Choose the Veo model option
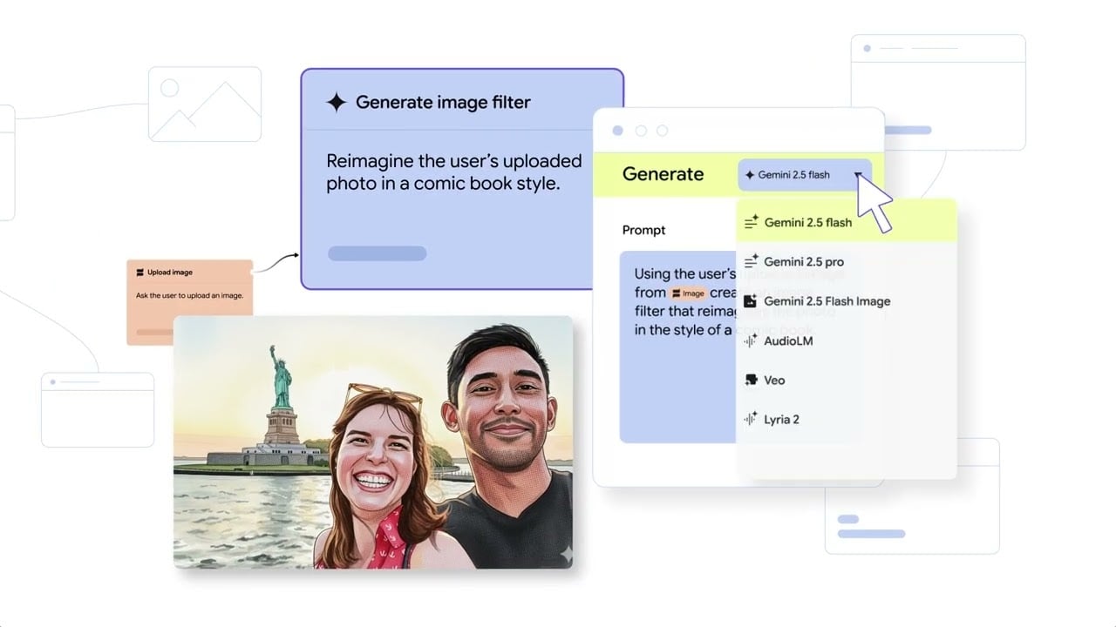 pyautogui.click(x=846, y=380)
